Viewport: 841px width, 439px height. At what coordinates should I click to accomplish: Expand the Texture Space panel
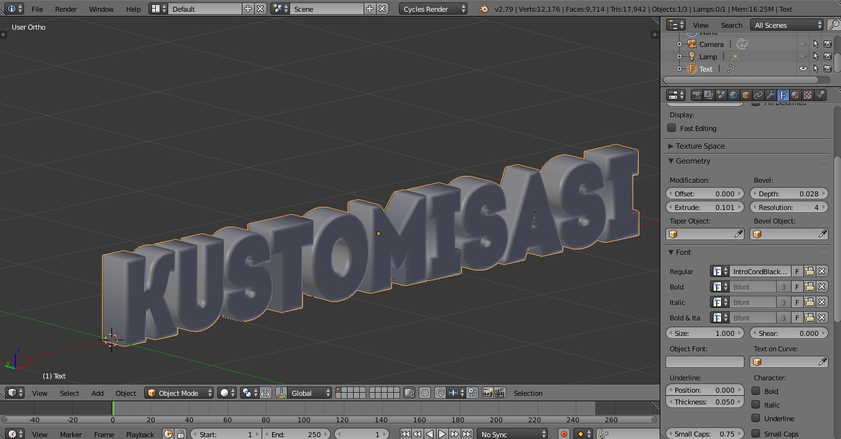point(702,146)
